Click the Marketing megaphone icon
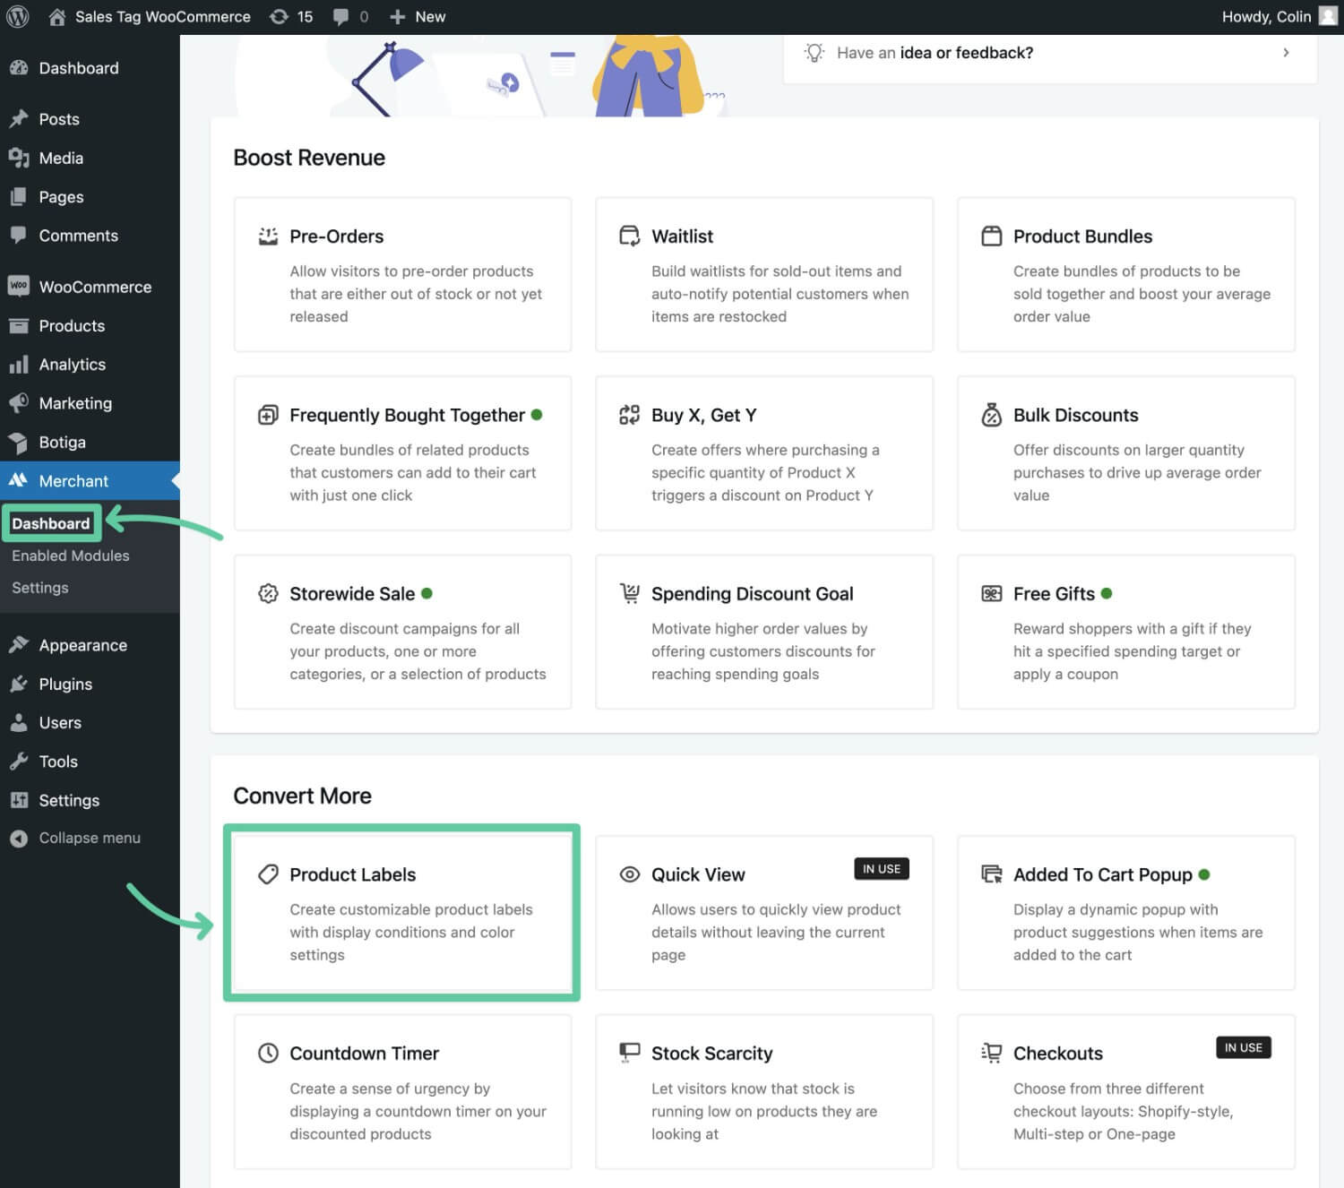Viewport: 1344px width, 1188px height. click(19, 402)
